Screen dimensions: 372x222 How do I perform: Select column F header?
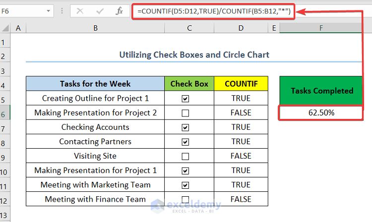[x=321, y=28]
